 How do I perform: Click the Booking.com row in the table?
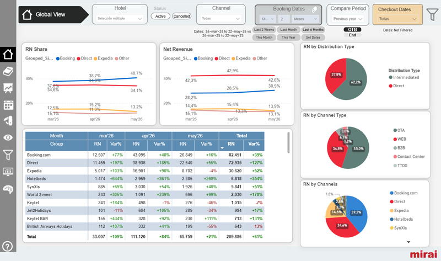tap(145, 155)
